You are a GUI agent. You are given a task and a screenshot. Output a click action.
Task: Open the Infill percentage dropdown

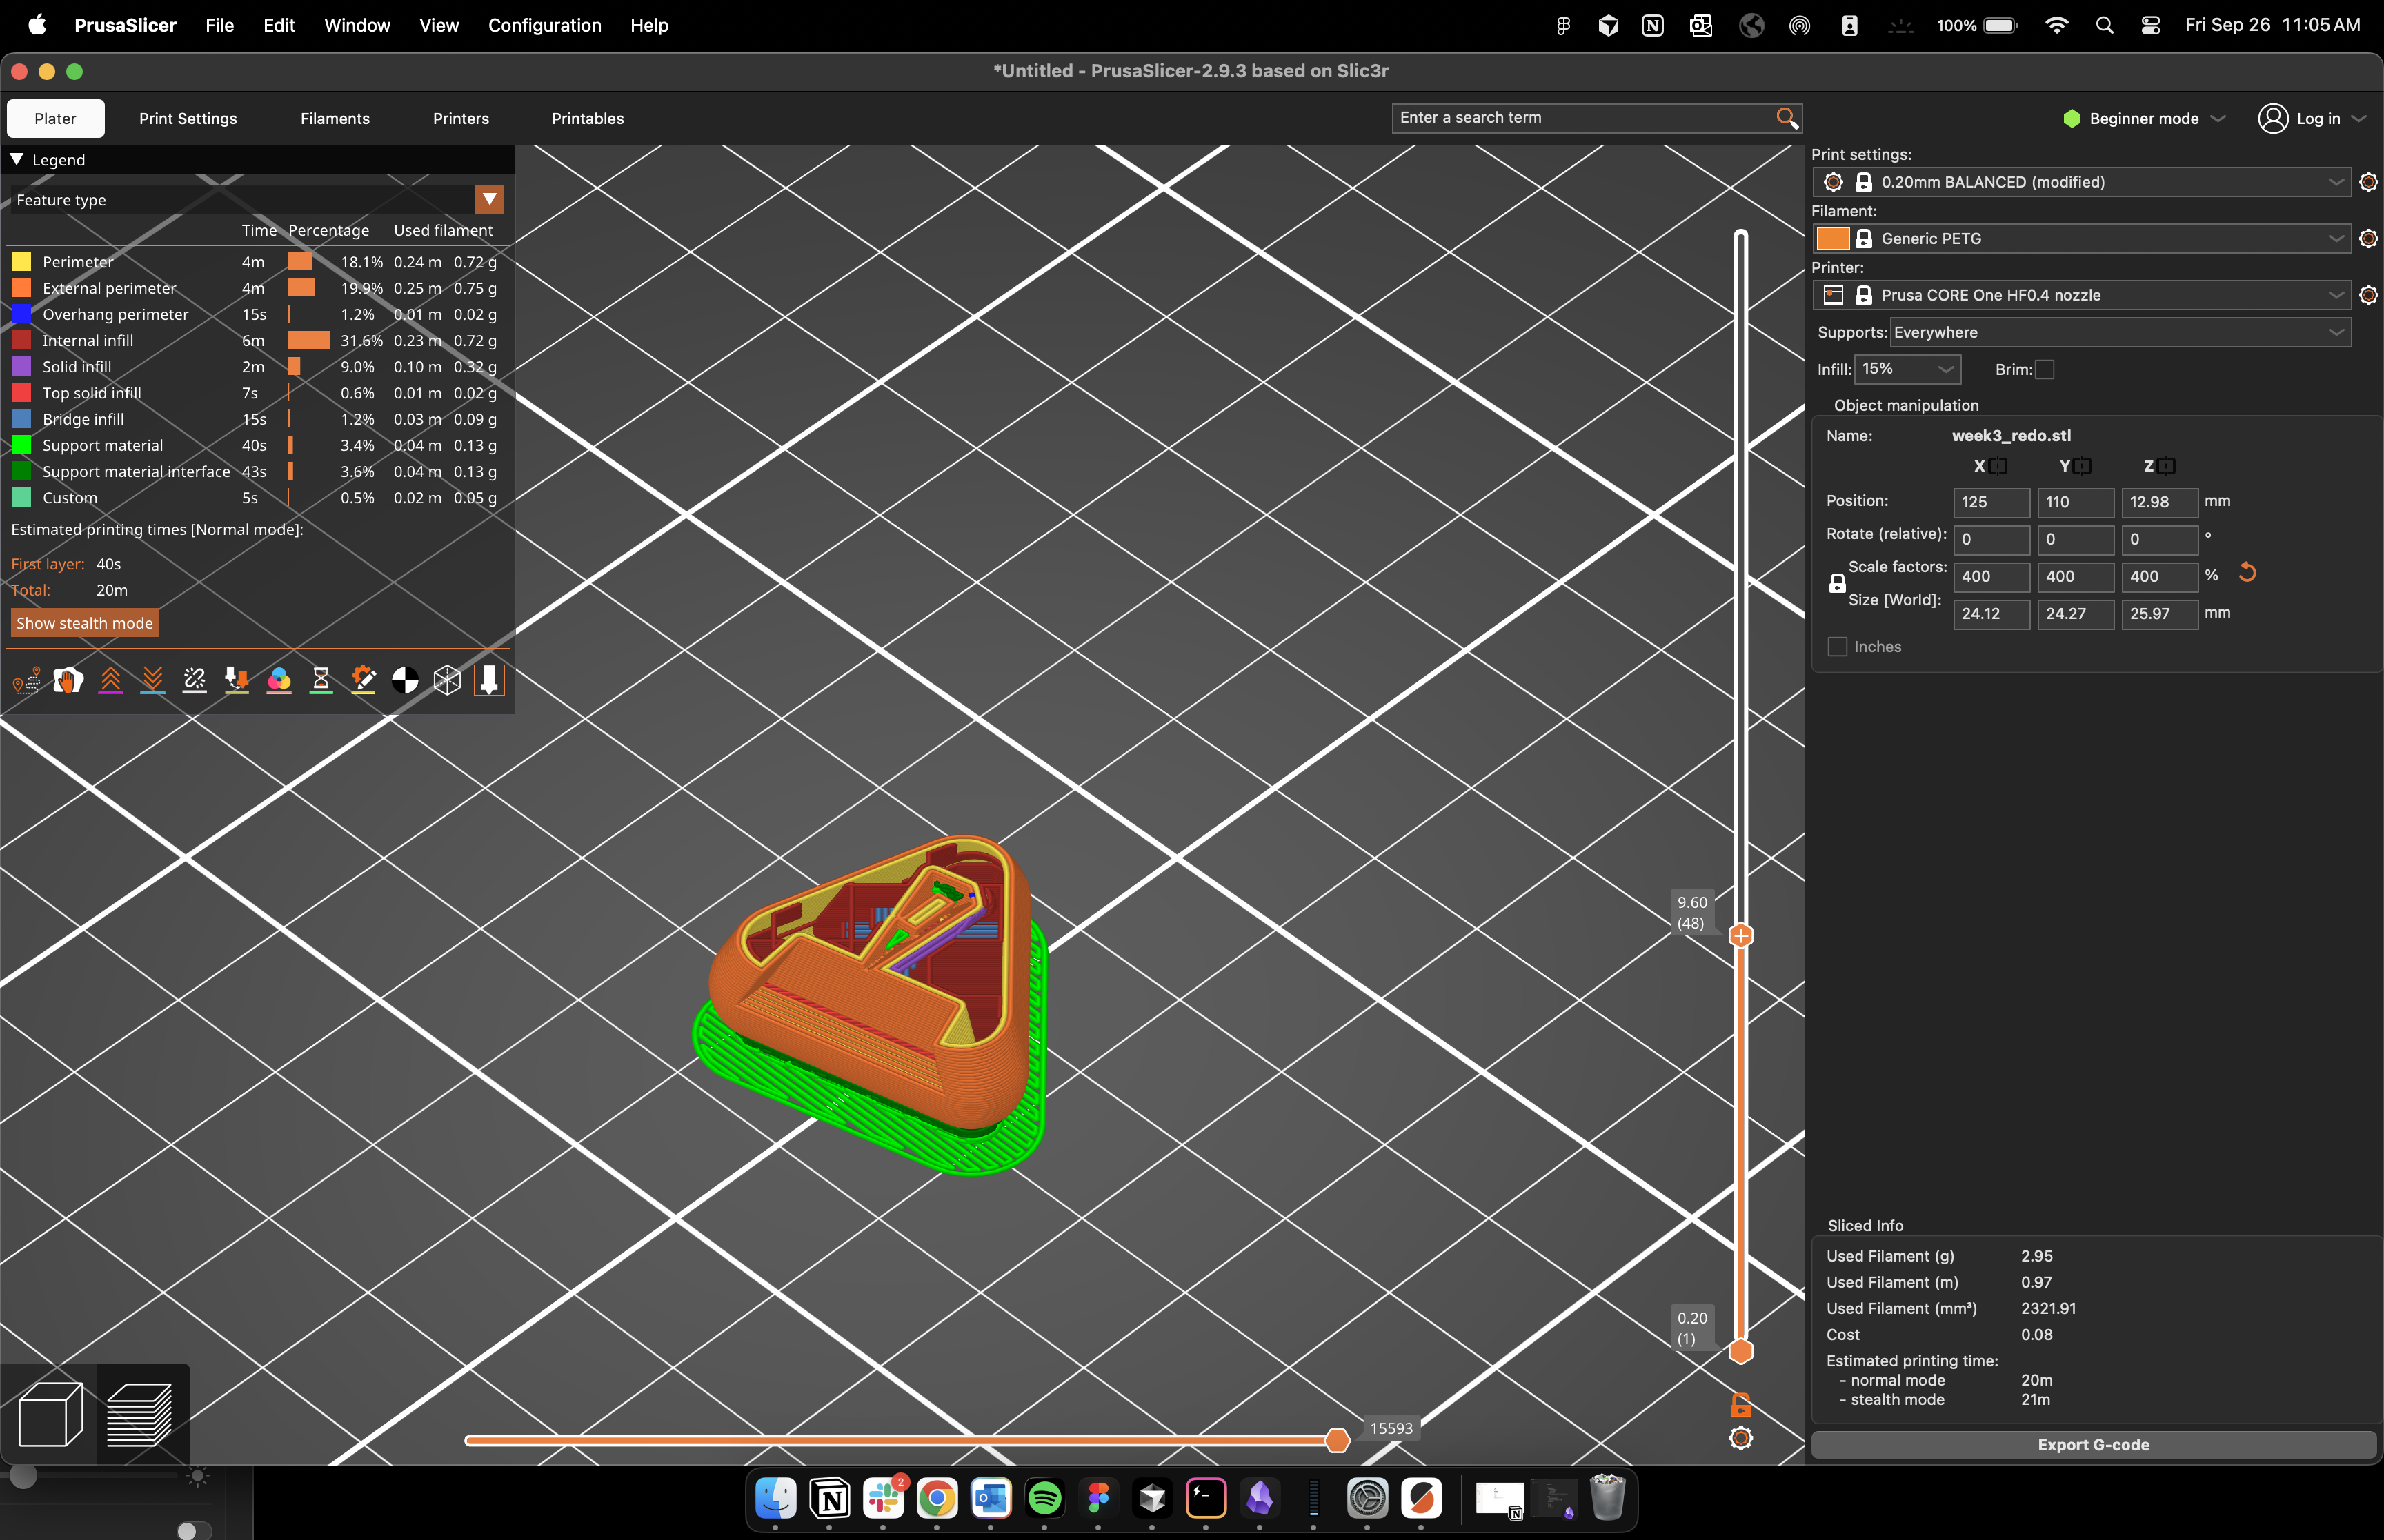click(1907, 370)
